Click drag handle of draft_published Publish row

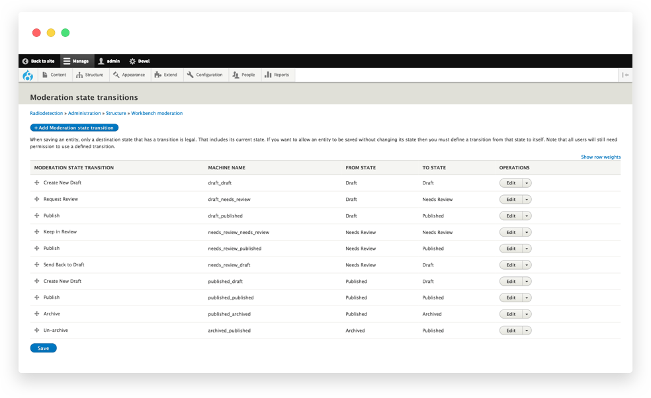pyautogui.click(x=36, y=216)
